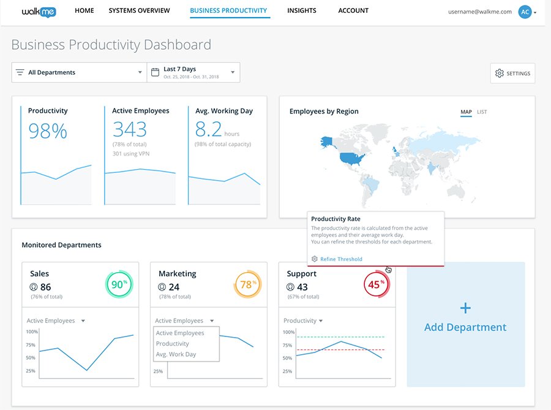Click the employees icon in the Marketing card

[162, 287]
